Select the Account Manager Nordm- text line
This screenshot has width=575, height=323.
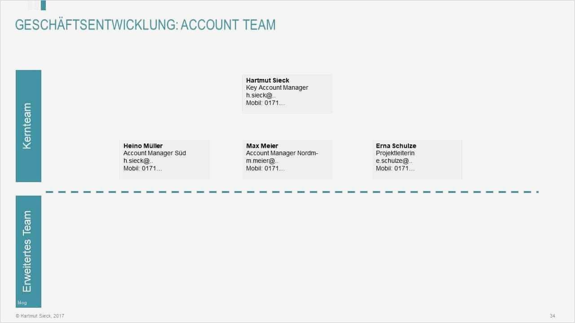(282, 153)
